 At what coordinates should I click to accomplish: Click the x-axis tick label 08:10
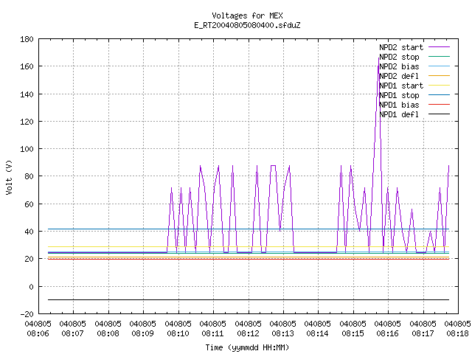click(x=178, y=333)
